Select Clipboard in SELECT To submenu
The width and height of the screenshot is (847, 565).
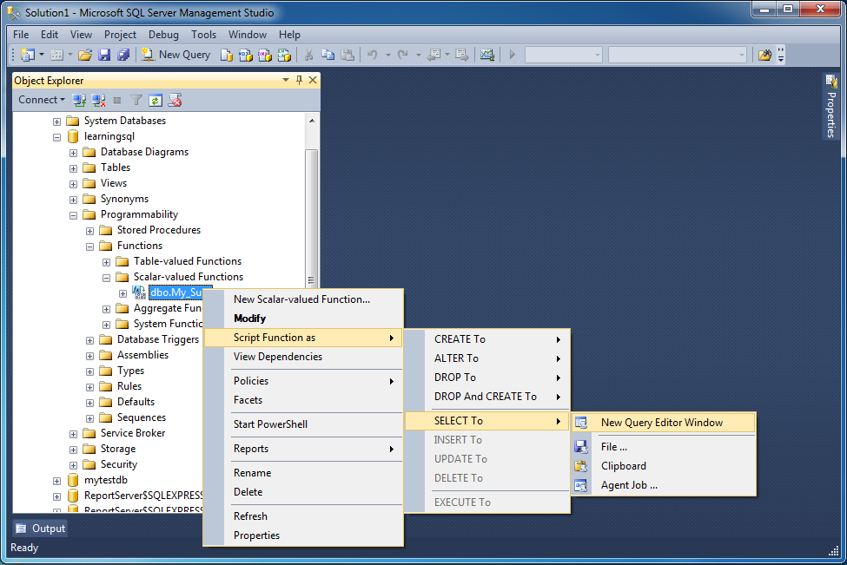pyautogui.click(x=664, y=466)
